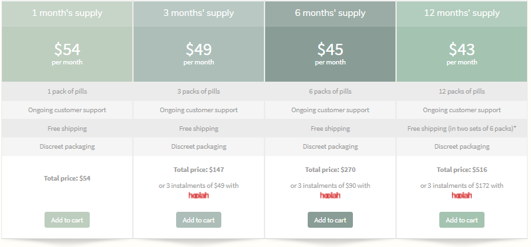The width and height of the screenshot is (531, 247).
Task: Select the 6 months' supply header
Action: point(330,13)
